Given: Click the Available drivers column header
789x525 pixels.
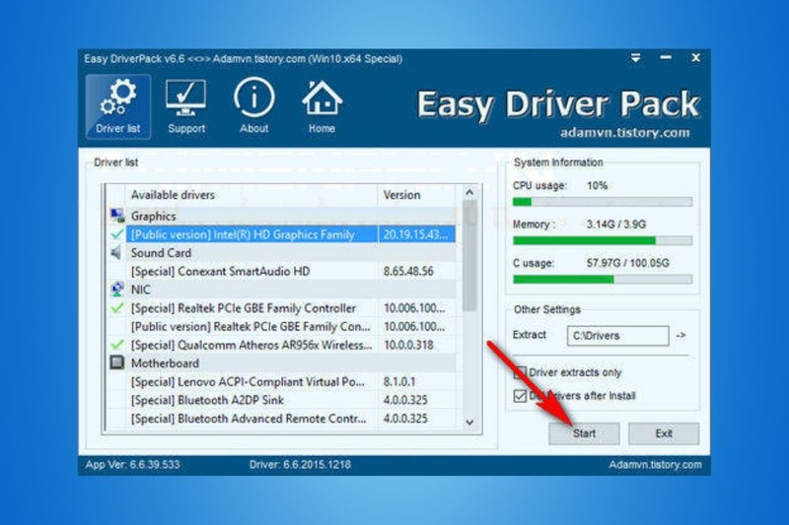Looking at the screenshot, I should pos(251,195).
